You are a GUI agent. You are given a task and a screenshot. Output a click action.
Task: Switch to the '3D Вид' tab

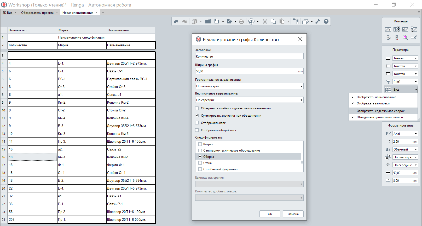7,12
